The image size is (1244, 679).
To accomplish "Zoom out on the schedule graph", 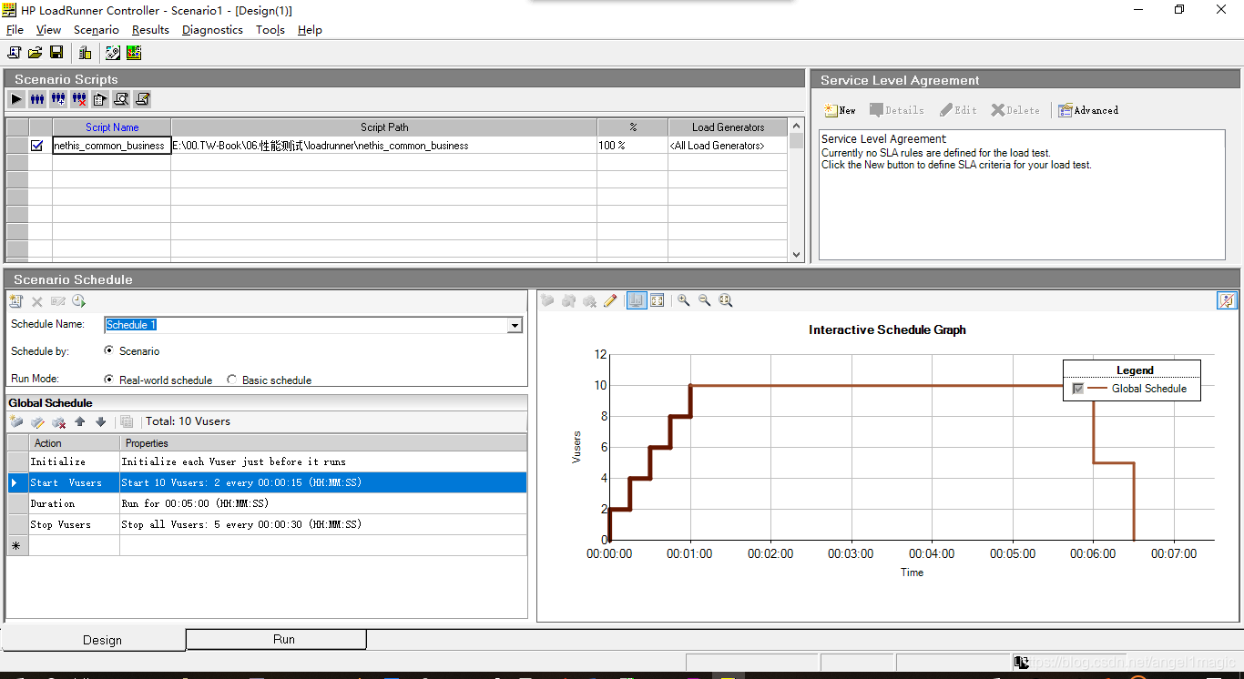I will 704,300.
